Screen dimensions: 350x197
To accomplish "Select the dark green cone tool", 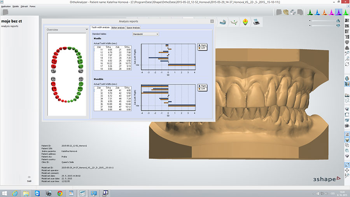I will point(310,12).
